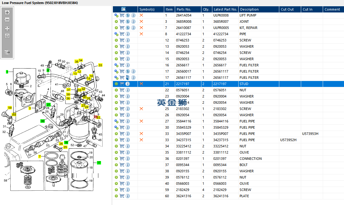Click the gear icon on OLIVE 33811112 row
This screenshot has height=205, width=344.
116,152
